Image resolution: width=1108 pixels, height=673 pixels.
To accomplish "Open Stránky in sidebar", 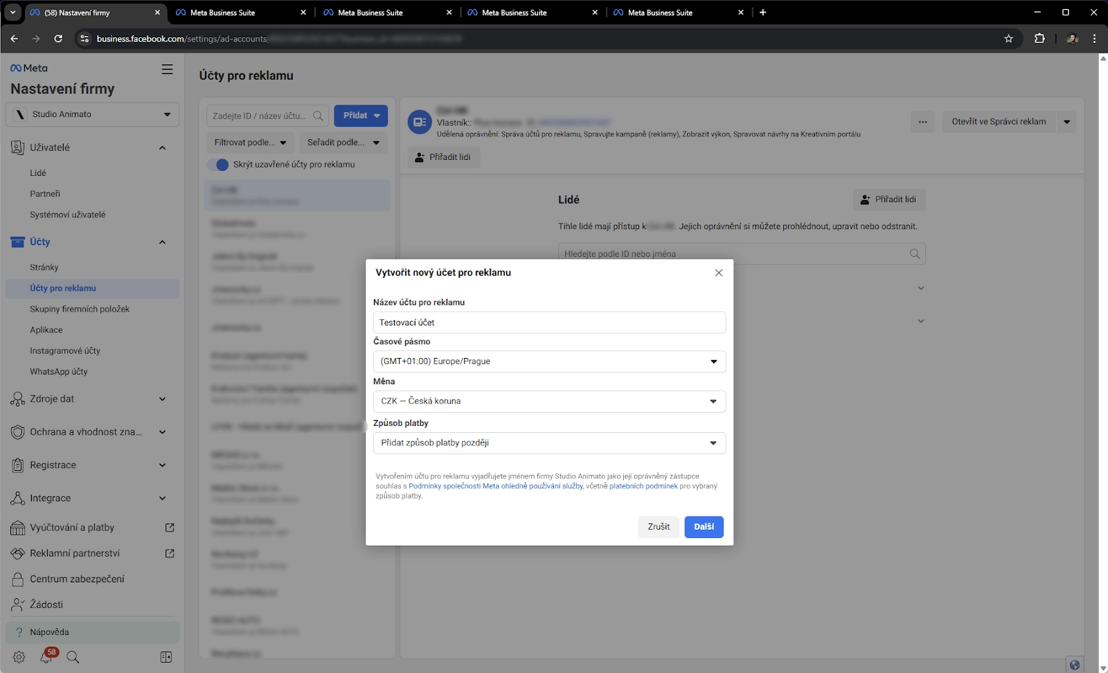I will click(x=44, y=267).
